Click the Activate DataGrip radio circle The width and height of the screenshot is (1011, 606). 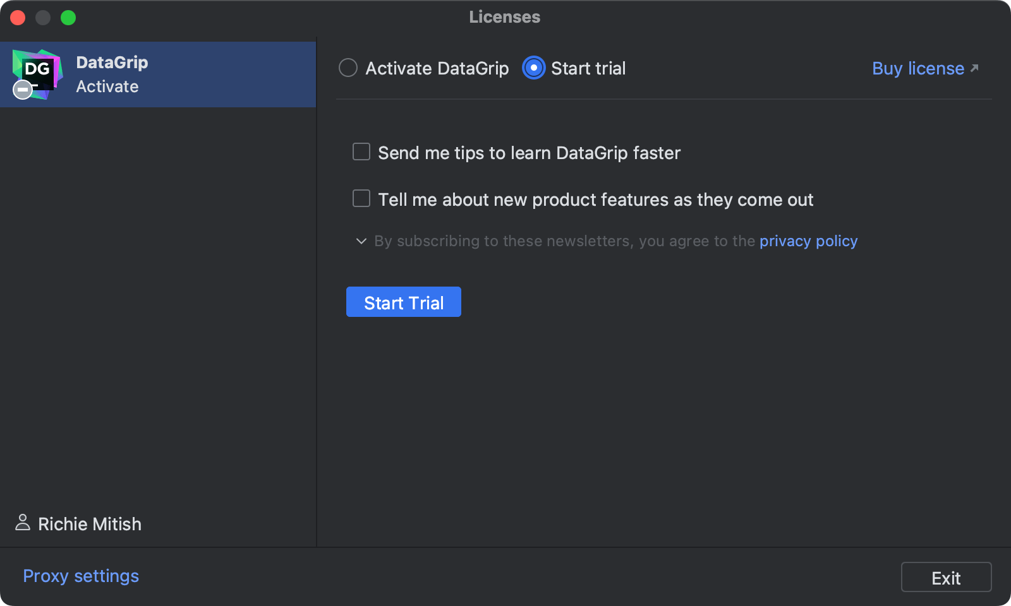pos(348,68)
